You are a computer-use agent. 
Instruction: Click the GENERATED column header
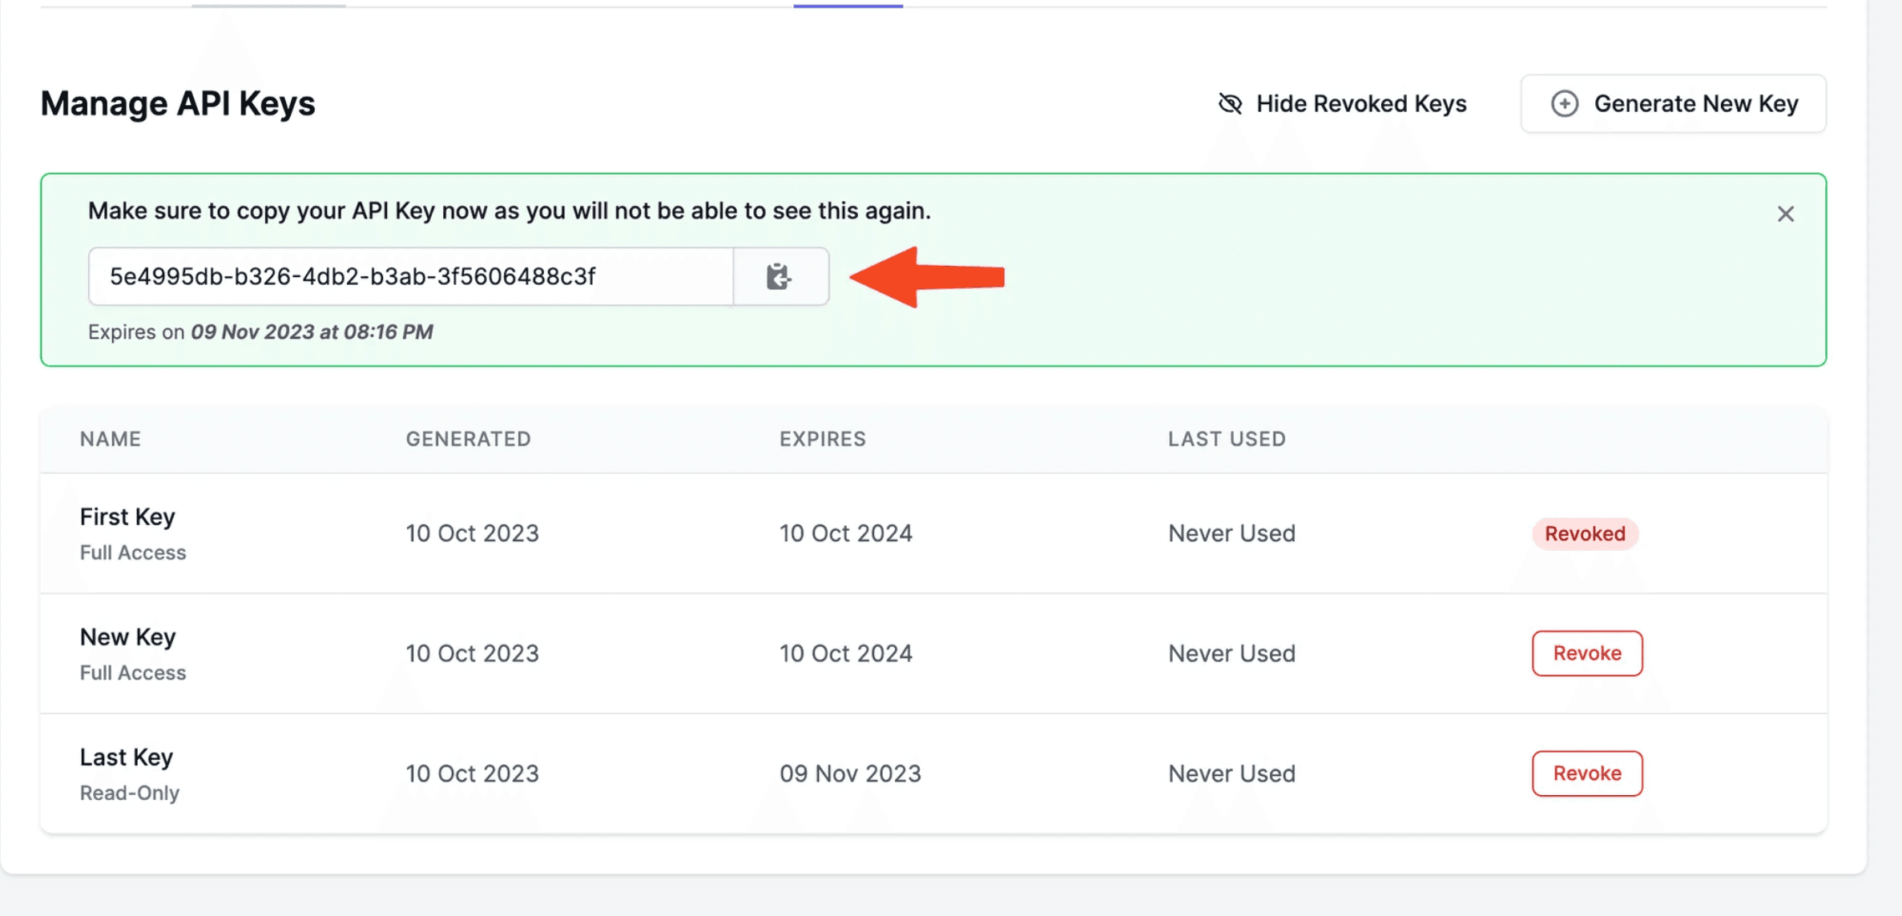(468, 439)
